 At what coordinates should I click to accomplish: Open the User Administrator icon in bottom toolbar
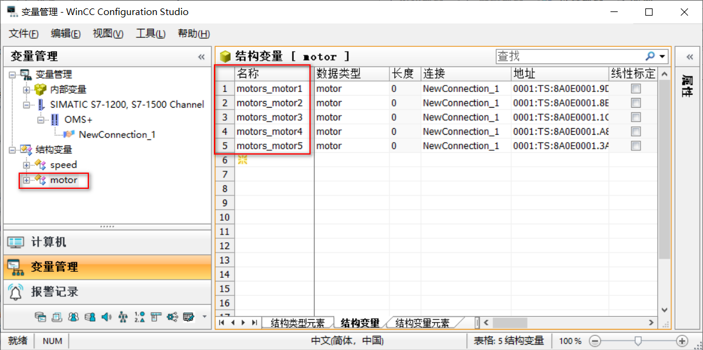[74, 317]
